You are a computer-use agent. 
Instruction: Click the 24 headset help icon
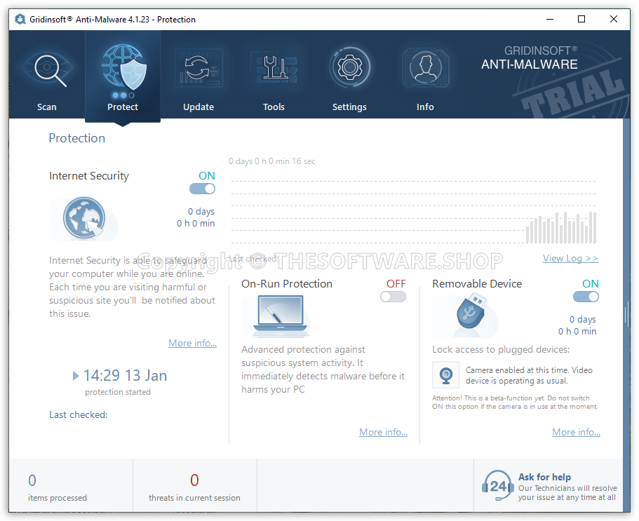coord(497,486)
